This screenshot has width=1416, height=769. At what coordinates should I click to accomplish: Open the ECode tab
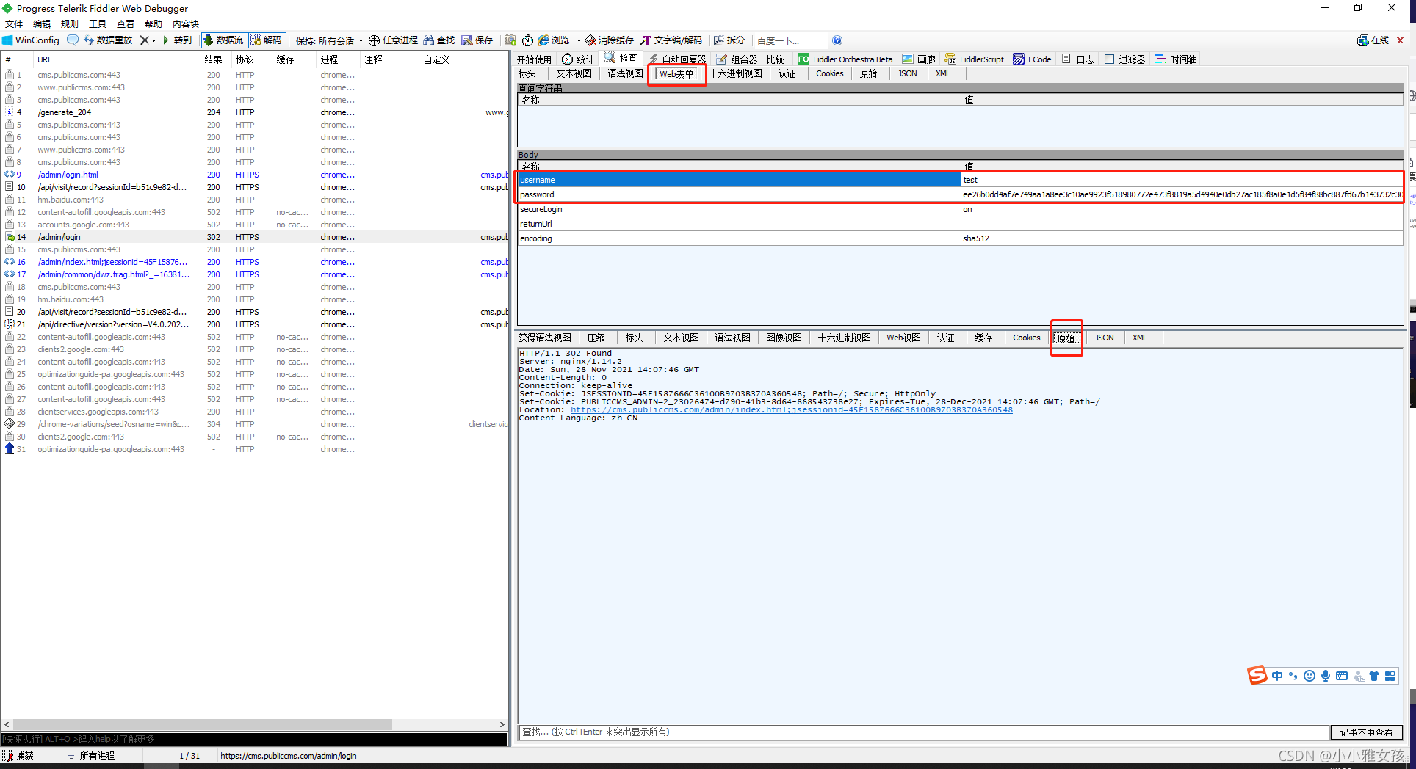(x=1032, y=59)
